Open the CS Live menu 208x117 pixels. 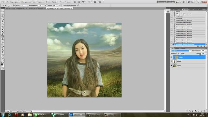coord(192,2)
